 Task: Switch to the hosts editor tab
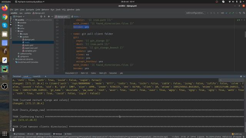[x=76, y=16]
